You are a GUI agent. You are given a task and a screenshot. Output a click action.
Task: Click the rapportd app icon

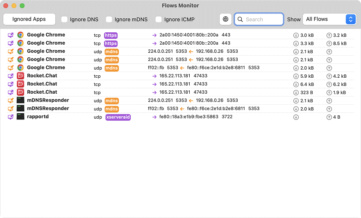click(x=20, y=117)
